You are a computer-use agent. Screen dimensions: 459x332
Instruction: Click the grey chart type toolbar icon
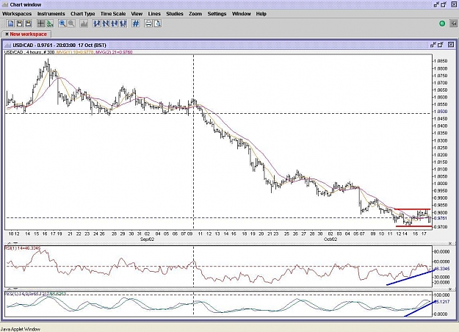(x=84, y=24)
